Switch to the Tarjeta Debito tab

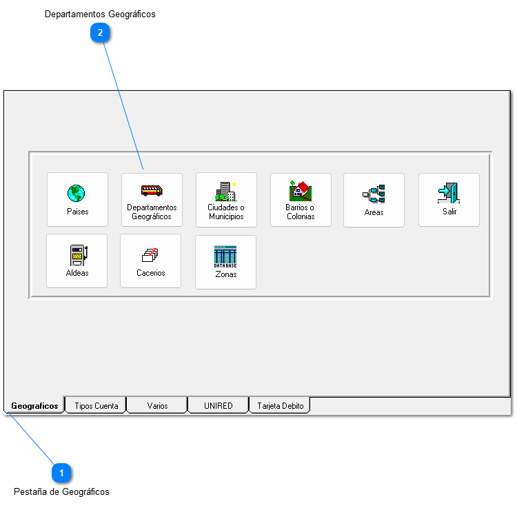pos(280,406)
